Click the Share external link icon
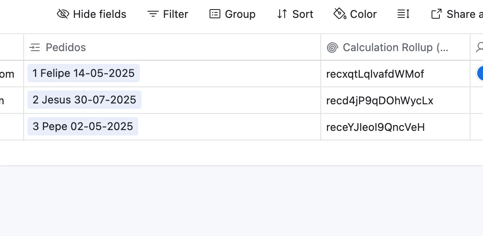Image resolution: width=483 pixels, height=236 pixels. pos(436,14)
